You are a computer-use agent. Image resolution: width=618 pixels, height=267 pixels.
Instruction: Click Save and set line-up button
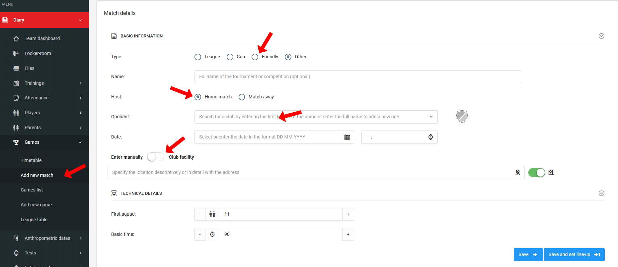coord(574,254)
